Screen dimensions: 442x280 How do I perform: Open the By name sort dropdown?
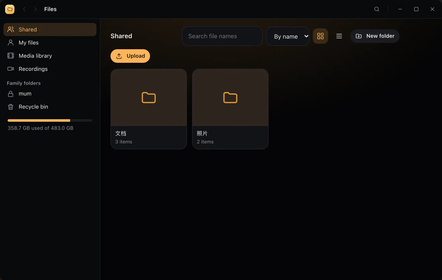pos(288,36)
